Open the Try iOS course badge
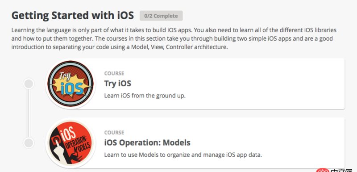Image resolution: width=357 pixels, height=172 pixels. (x=71, y=84)
